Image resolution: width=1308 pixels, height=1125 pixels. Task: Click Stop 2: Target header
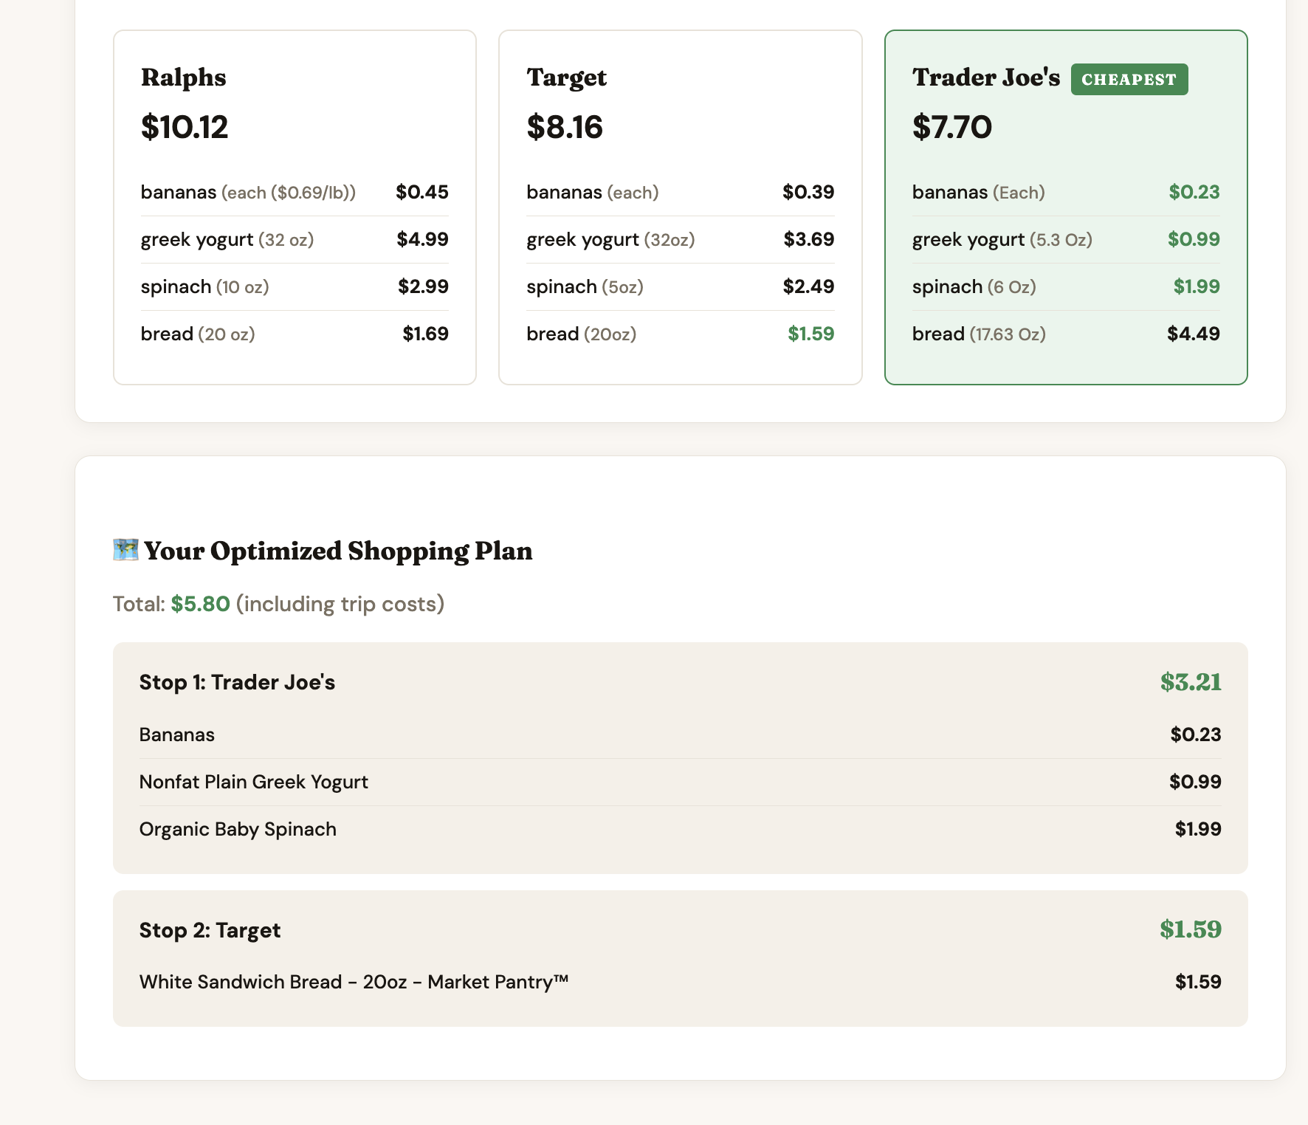210,930
